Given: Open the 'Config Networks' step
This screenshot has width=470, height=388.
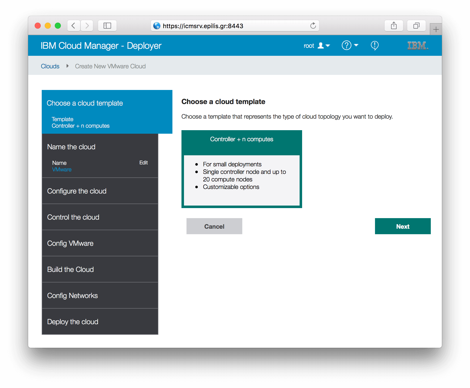Looking at the screenshot, I should pos(100,296).
